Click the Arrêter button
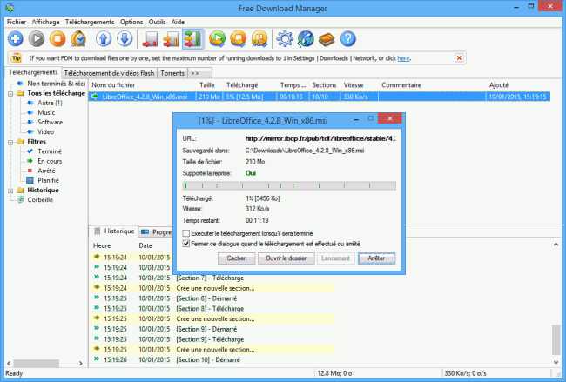Image resolution: width=566 pixels, height=382 pixels. point(376,258)
